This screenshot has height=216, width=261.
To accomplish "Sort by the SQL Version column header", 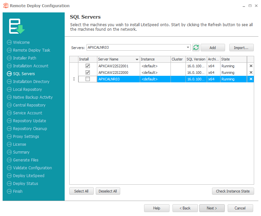I will (196, 59).
